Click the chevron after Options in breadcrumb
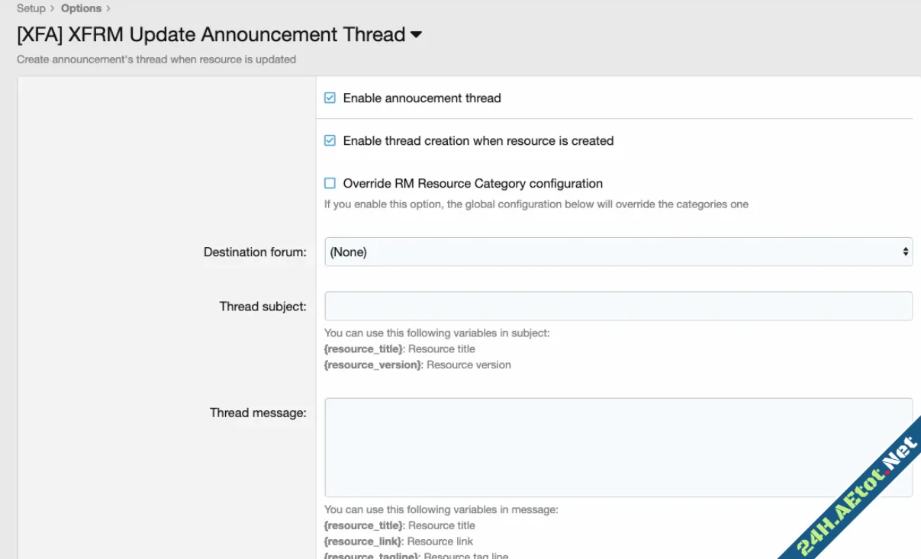Image resolution: width=921 pixels, height=559 pixels. pos(108,8)
